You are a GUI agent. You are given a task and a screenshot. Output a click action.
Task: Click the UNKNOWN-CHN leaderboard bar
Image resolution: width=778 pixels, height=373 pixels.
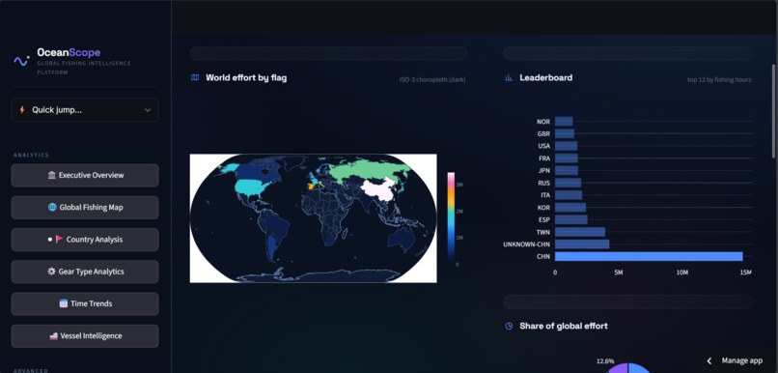click(x=582, y=244)
